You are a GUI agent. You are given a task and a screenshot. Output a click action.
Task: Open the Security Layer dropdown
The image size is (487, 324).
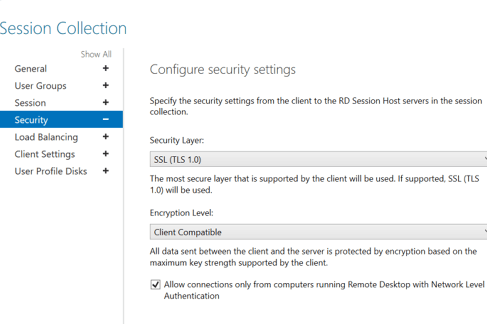[x=483, y=159]
